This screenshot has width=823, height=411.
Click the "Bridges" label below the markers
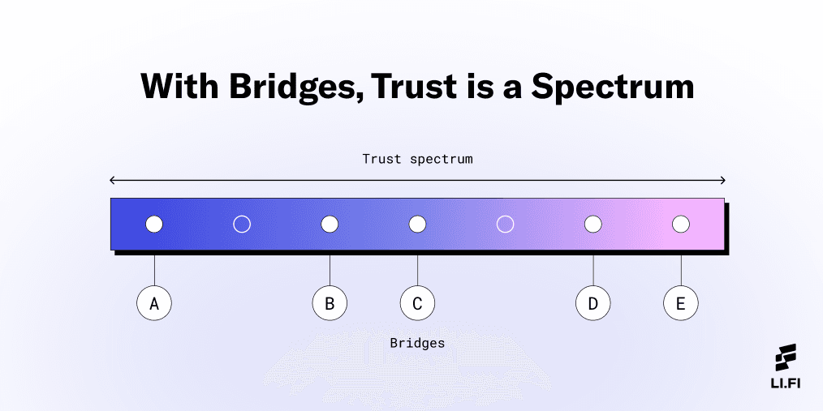417,343
